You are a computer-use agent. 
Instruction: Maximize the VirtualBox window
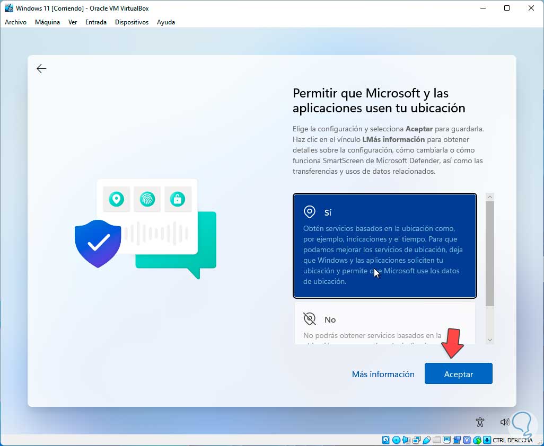pyautogui.click(x=507, y=8)
